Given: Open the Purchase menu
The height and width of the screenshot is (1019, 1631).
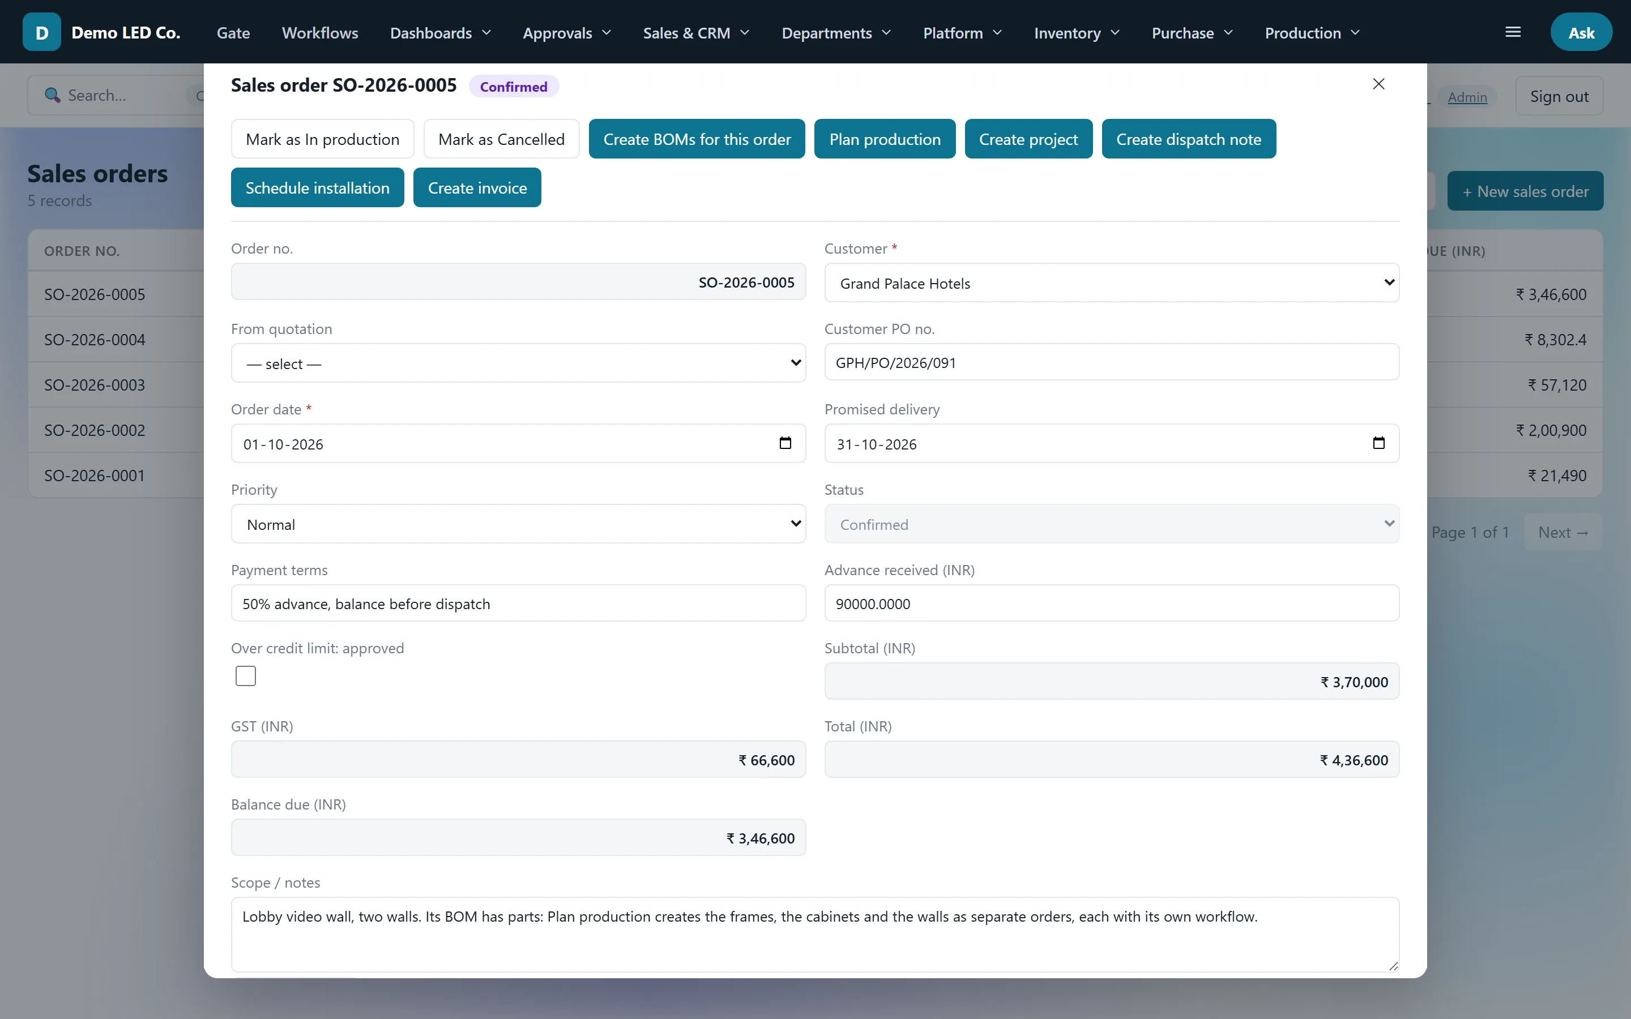Looking at the screenshot, I should click(1192, 32).
